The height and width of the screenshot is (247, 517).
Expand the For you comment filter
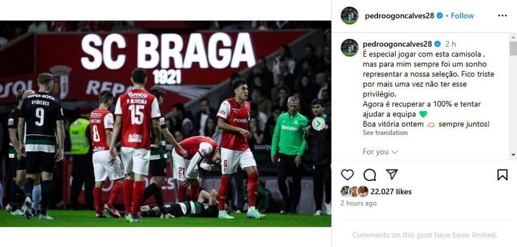coord(380,152)
